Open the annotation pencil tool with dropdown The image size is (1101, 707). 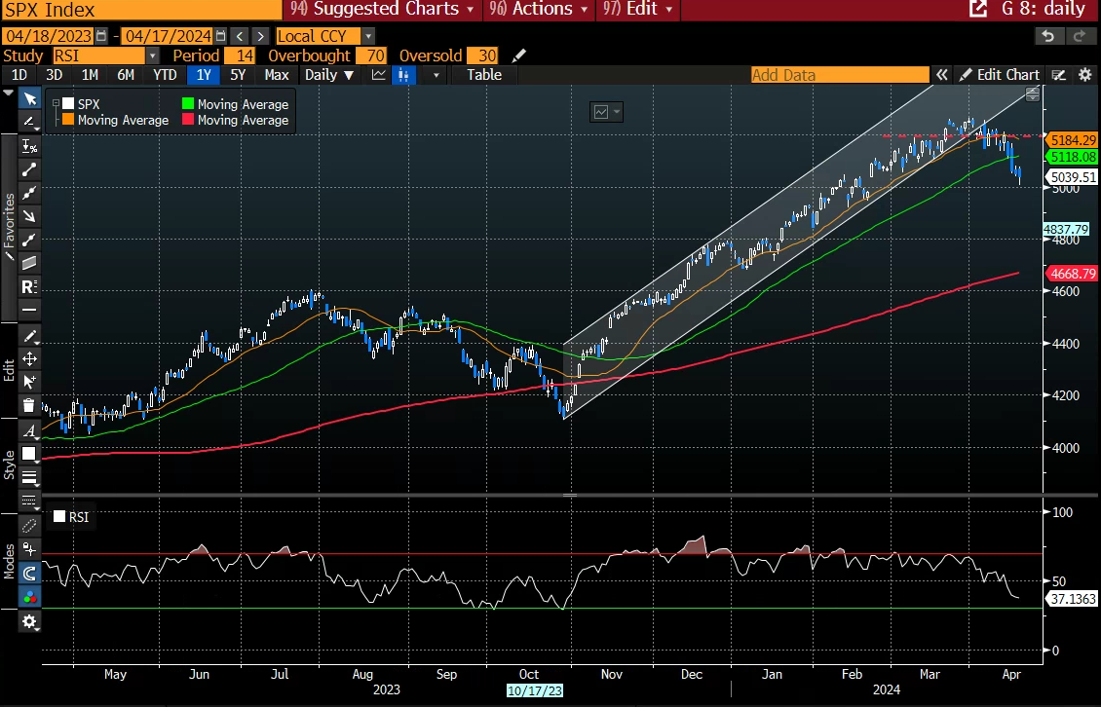pyautogui.click(x=29, y=122)
